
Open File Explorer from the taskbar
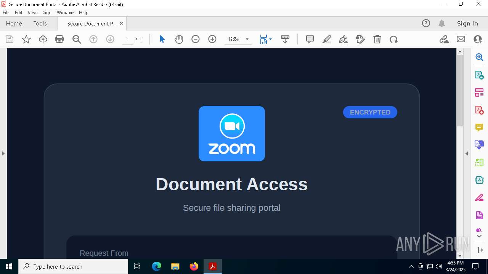(x=175, y=266)
